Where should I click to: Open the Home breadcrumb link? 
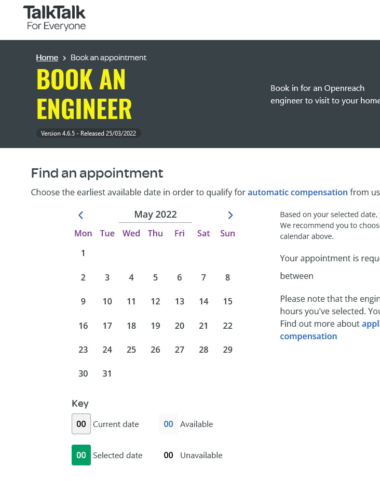click(47, 58)
